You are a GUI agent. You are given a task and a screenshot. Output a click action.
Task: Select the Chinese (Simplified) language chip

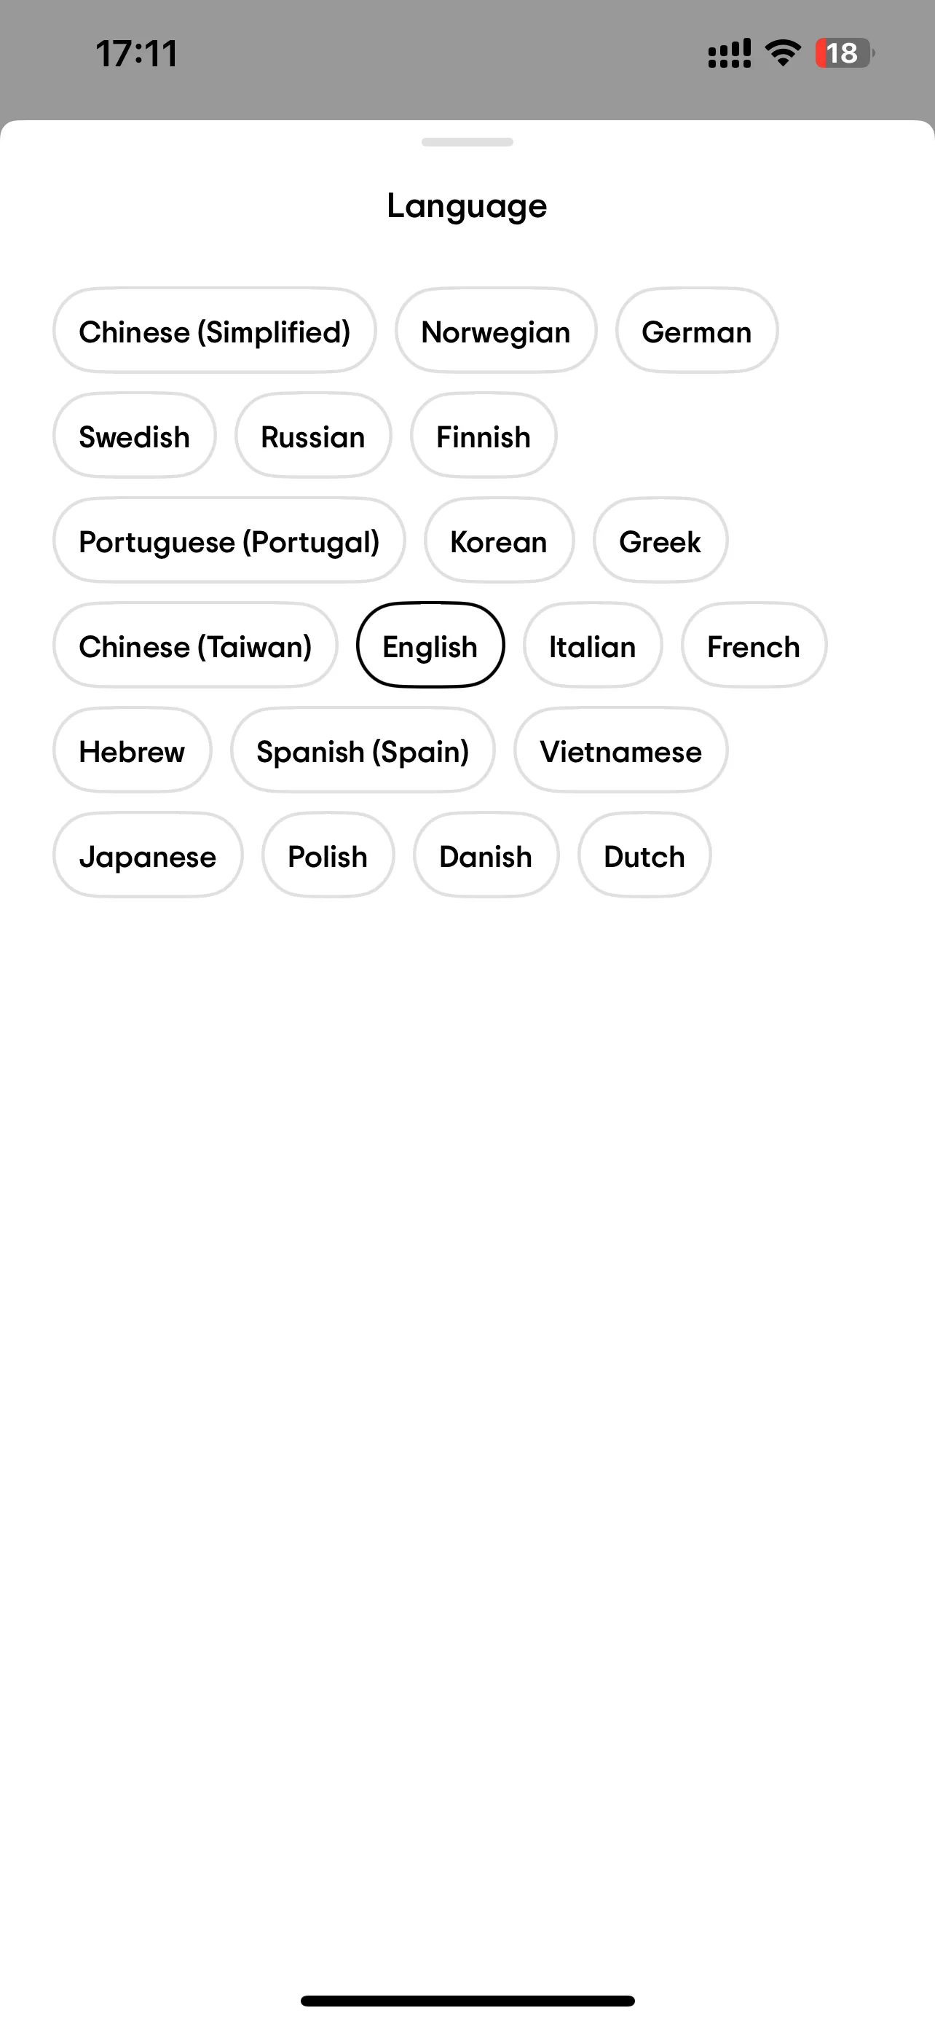pos(214,331)
